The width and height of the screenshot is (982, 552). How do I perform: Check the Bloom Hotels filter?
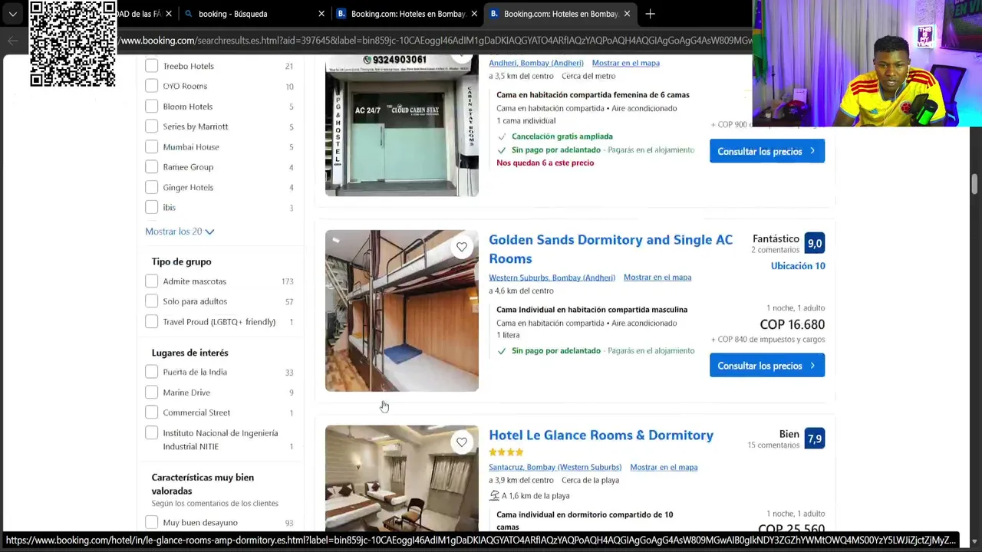pos(152,107)
